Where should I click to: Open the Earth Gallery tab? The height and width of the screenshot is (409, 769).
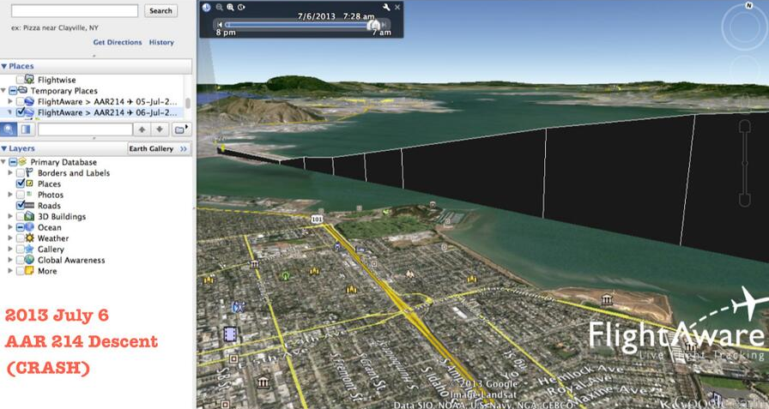point(151,148)
